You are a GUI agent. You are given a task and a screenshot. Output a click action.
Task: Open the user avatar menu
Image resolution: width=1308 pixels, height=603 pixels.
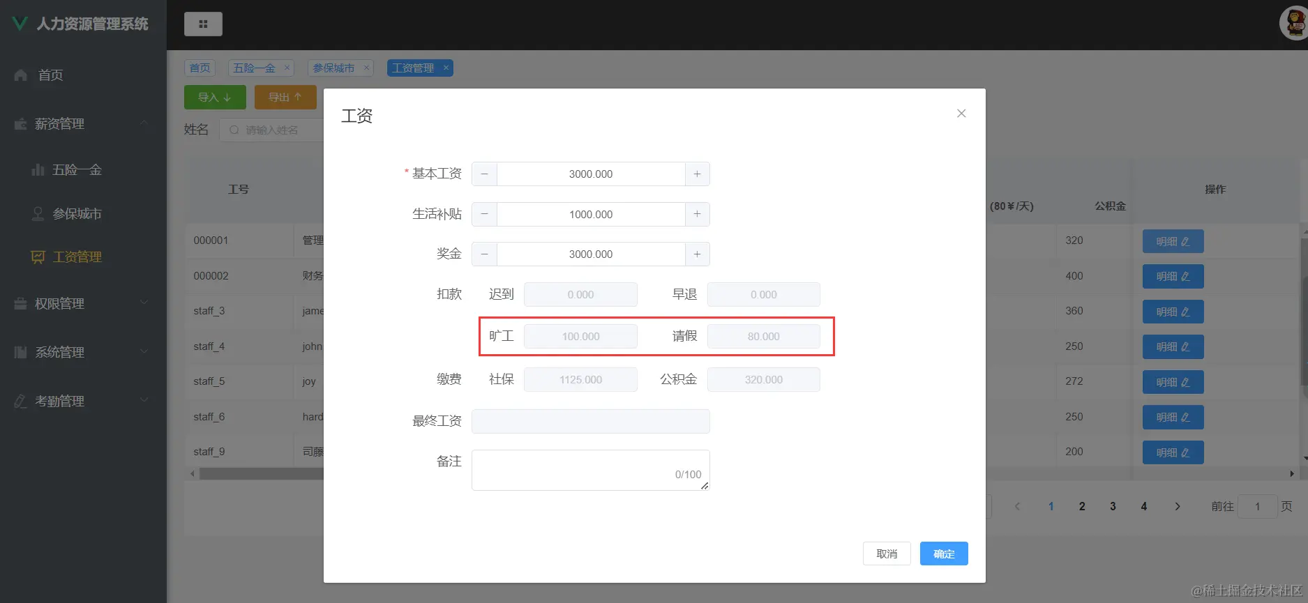click(x=1294, y=24)
